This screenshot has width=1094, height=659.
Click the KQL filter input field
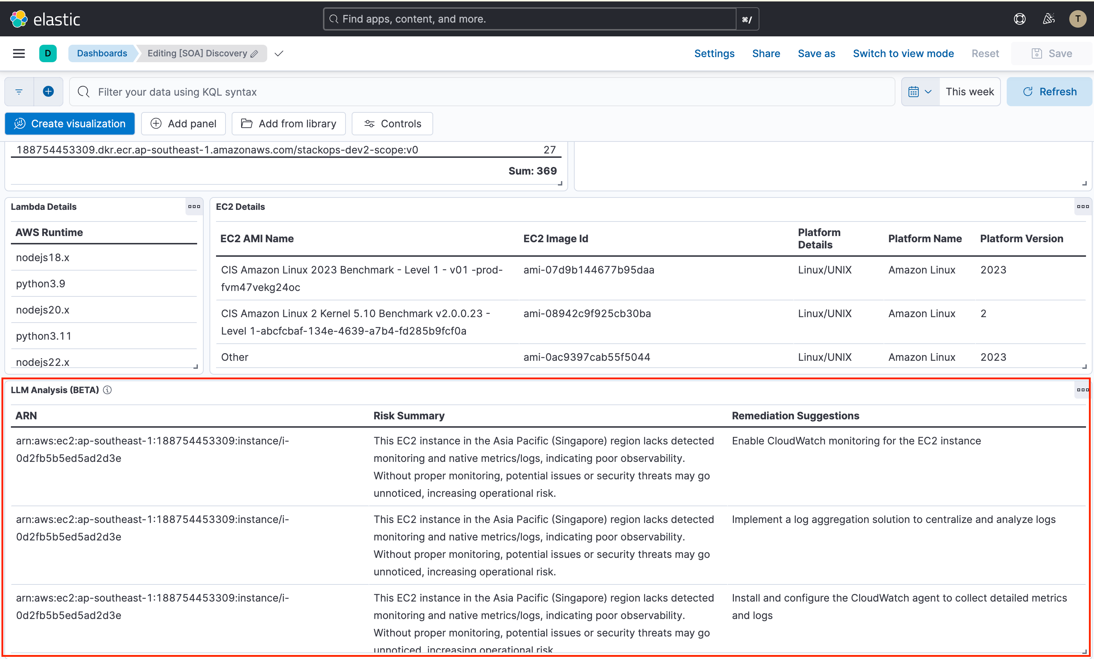[x=311, y=92]
